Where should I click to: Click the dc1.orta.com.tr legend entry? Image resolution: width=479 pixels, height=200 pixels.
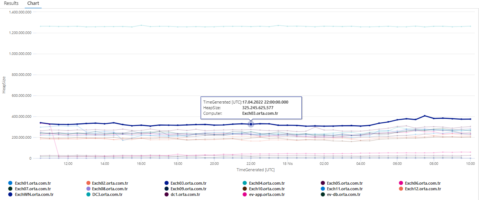(x=183, y=194)
